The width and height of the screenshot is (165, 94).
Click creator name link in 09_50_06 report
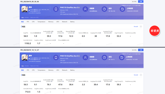click(93, 11)
